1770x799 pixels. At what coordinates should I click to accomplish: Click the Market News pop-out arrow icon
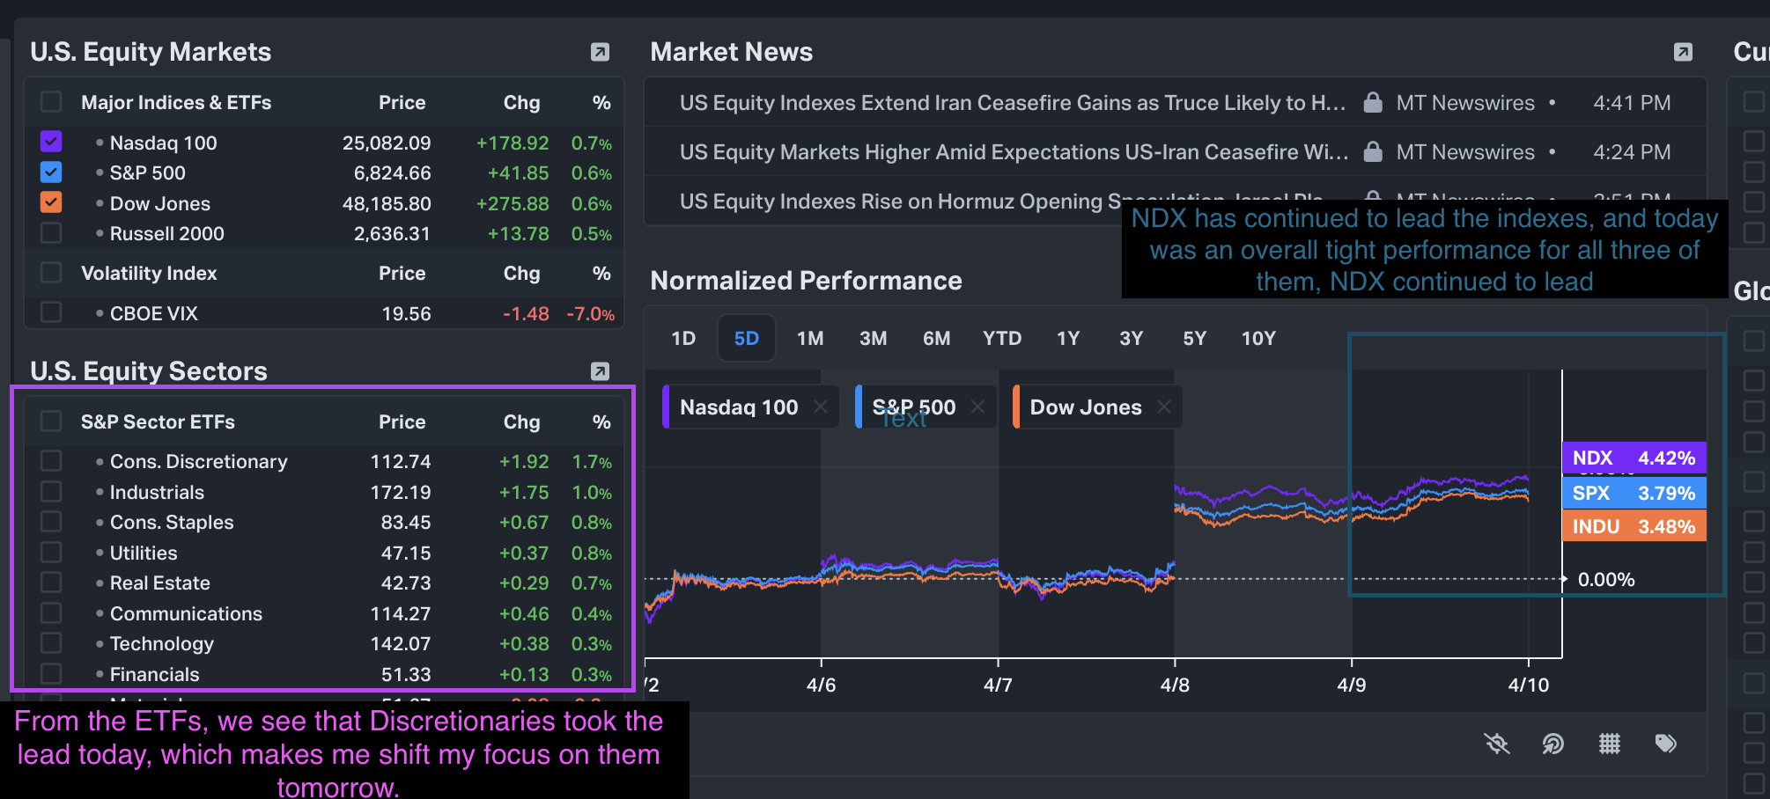tap(1683, 52)
